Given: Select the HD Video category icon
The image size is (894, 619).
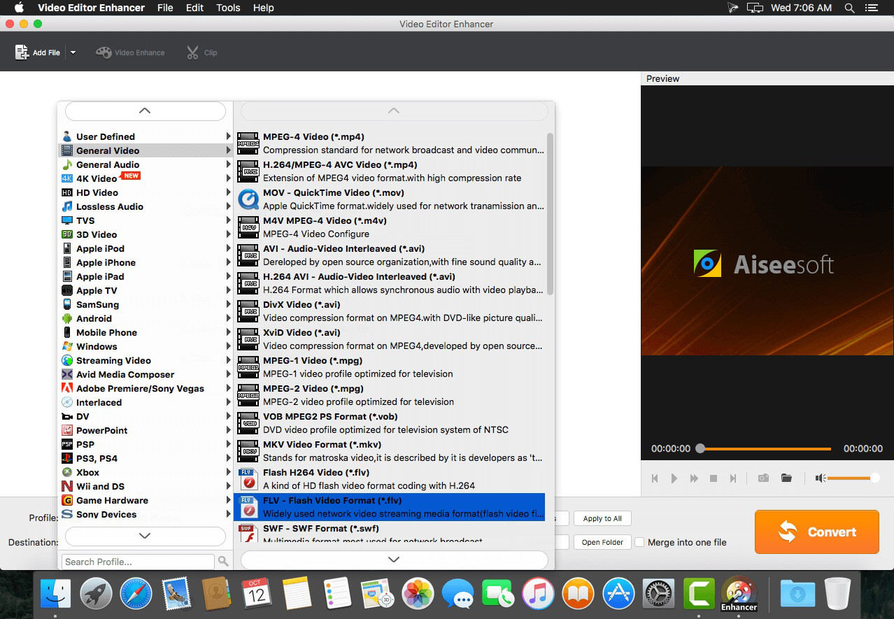Looking at the screenshot, I should point(67,192).
